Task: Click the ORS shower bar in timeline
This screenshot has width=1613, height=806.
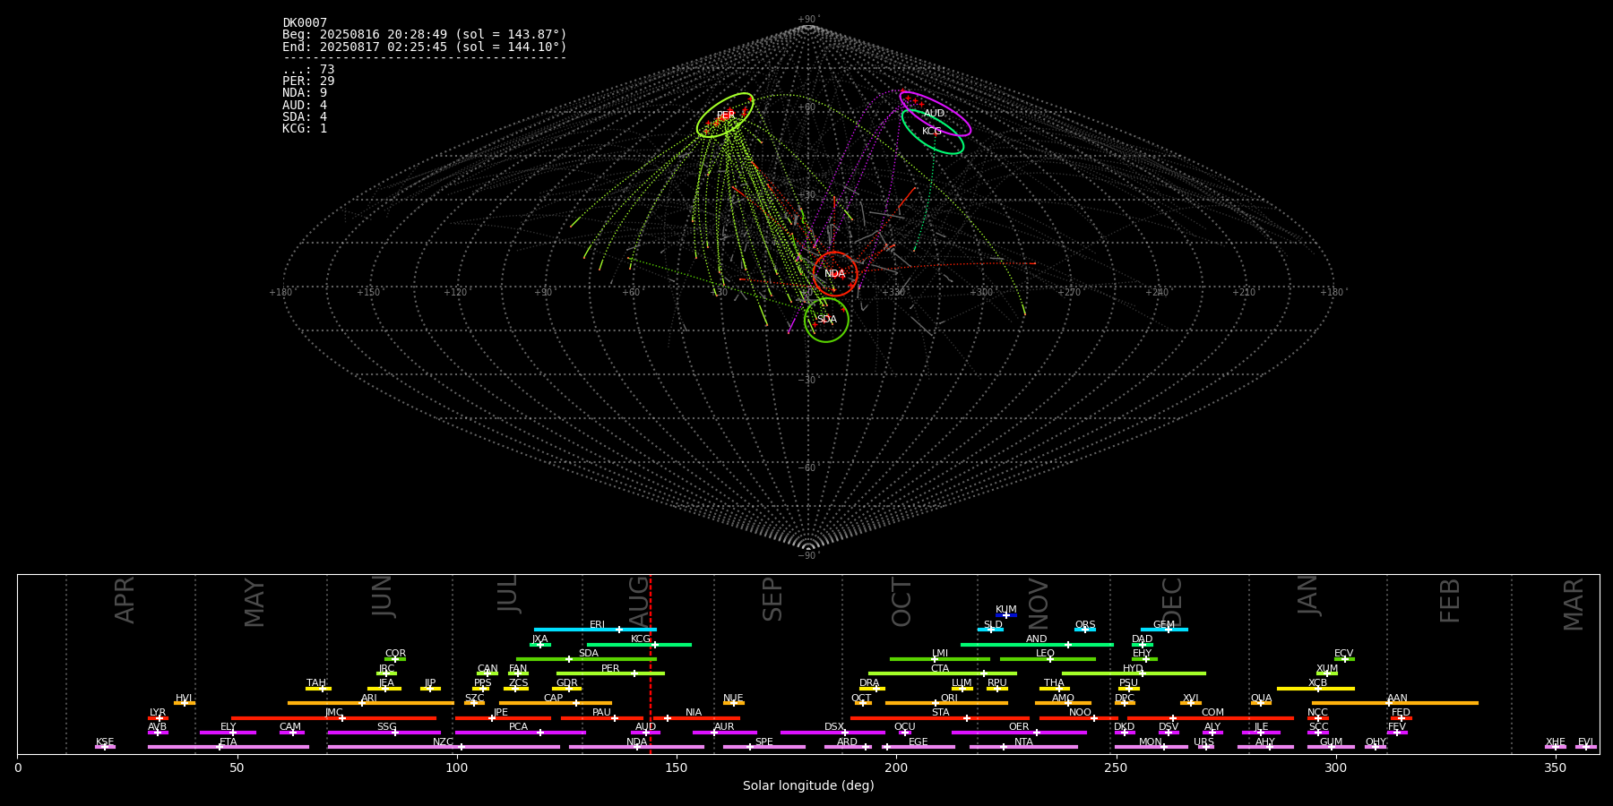Action: (x=1085, y=630)
